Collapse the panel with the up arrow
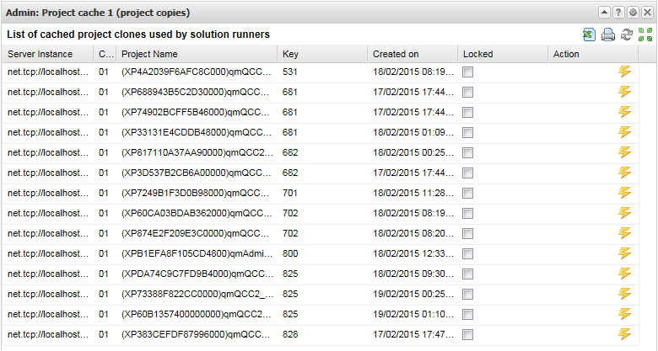 tap(604, 13)
